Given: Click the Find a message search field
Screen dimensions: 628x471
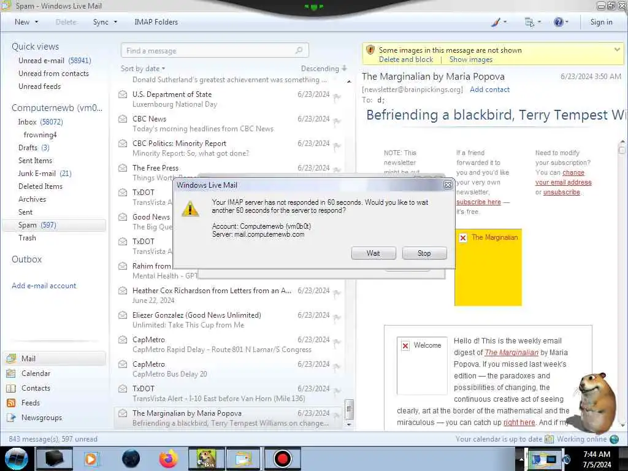Looking at the screenshot, I should coord(215,50).
